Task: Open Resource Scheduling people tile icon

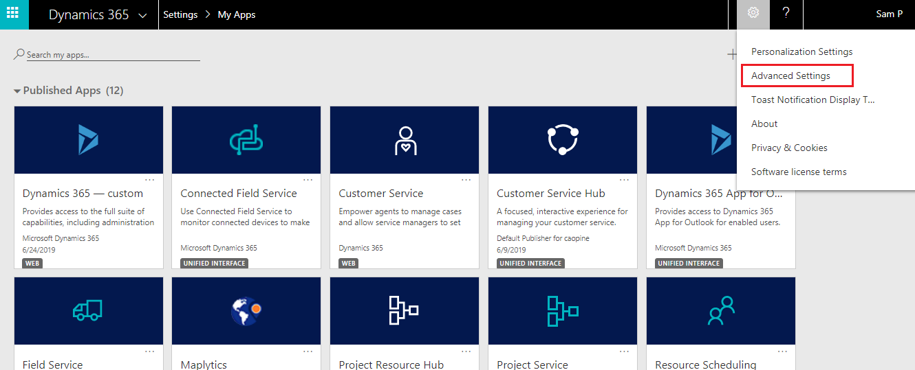Action: (x=721, y=310)
